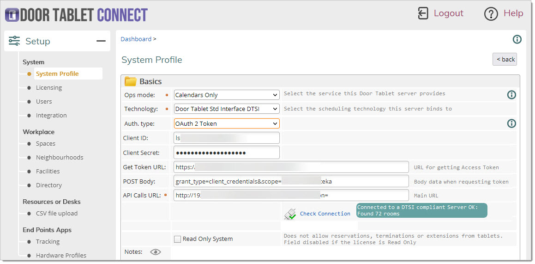
Task: Click the Door Tablet Connect logo
Action: tap(77, 15)
